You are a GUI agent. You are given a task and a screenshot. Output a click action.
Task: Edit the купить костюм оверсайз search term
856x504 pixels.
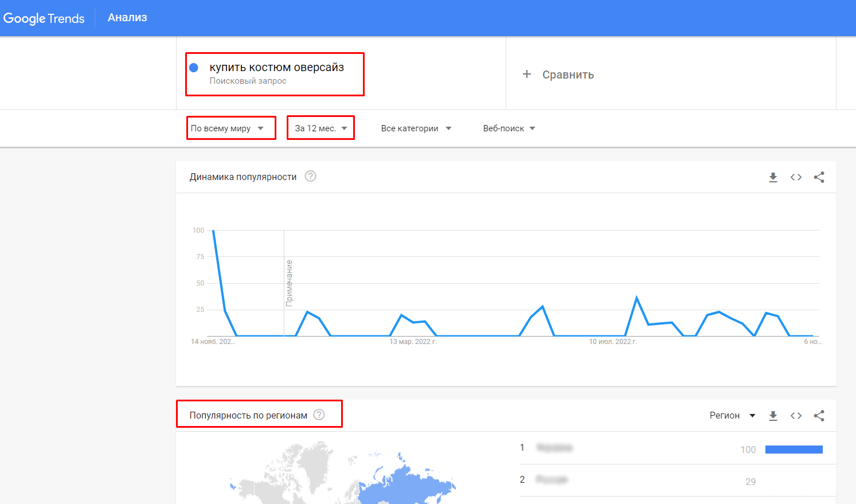[276, 68]
